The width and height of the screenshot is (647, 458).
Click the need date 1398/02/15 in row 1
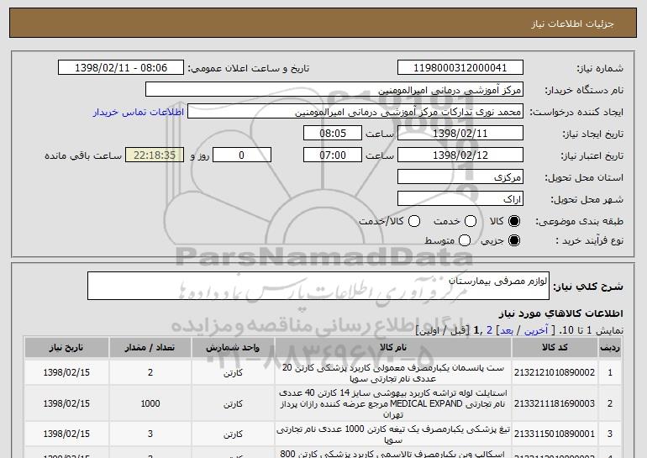[66, 372]
